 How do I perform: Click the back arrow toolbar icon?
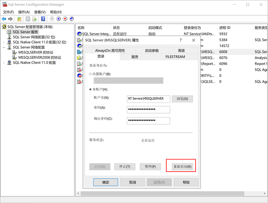[x=4, y=19]
